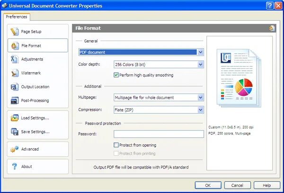Click the Cancel button
284x193 pixels.
point(238,185)
